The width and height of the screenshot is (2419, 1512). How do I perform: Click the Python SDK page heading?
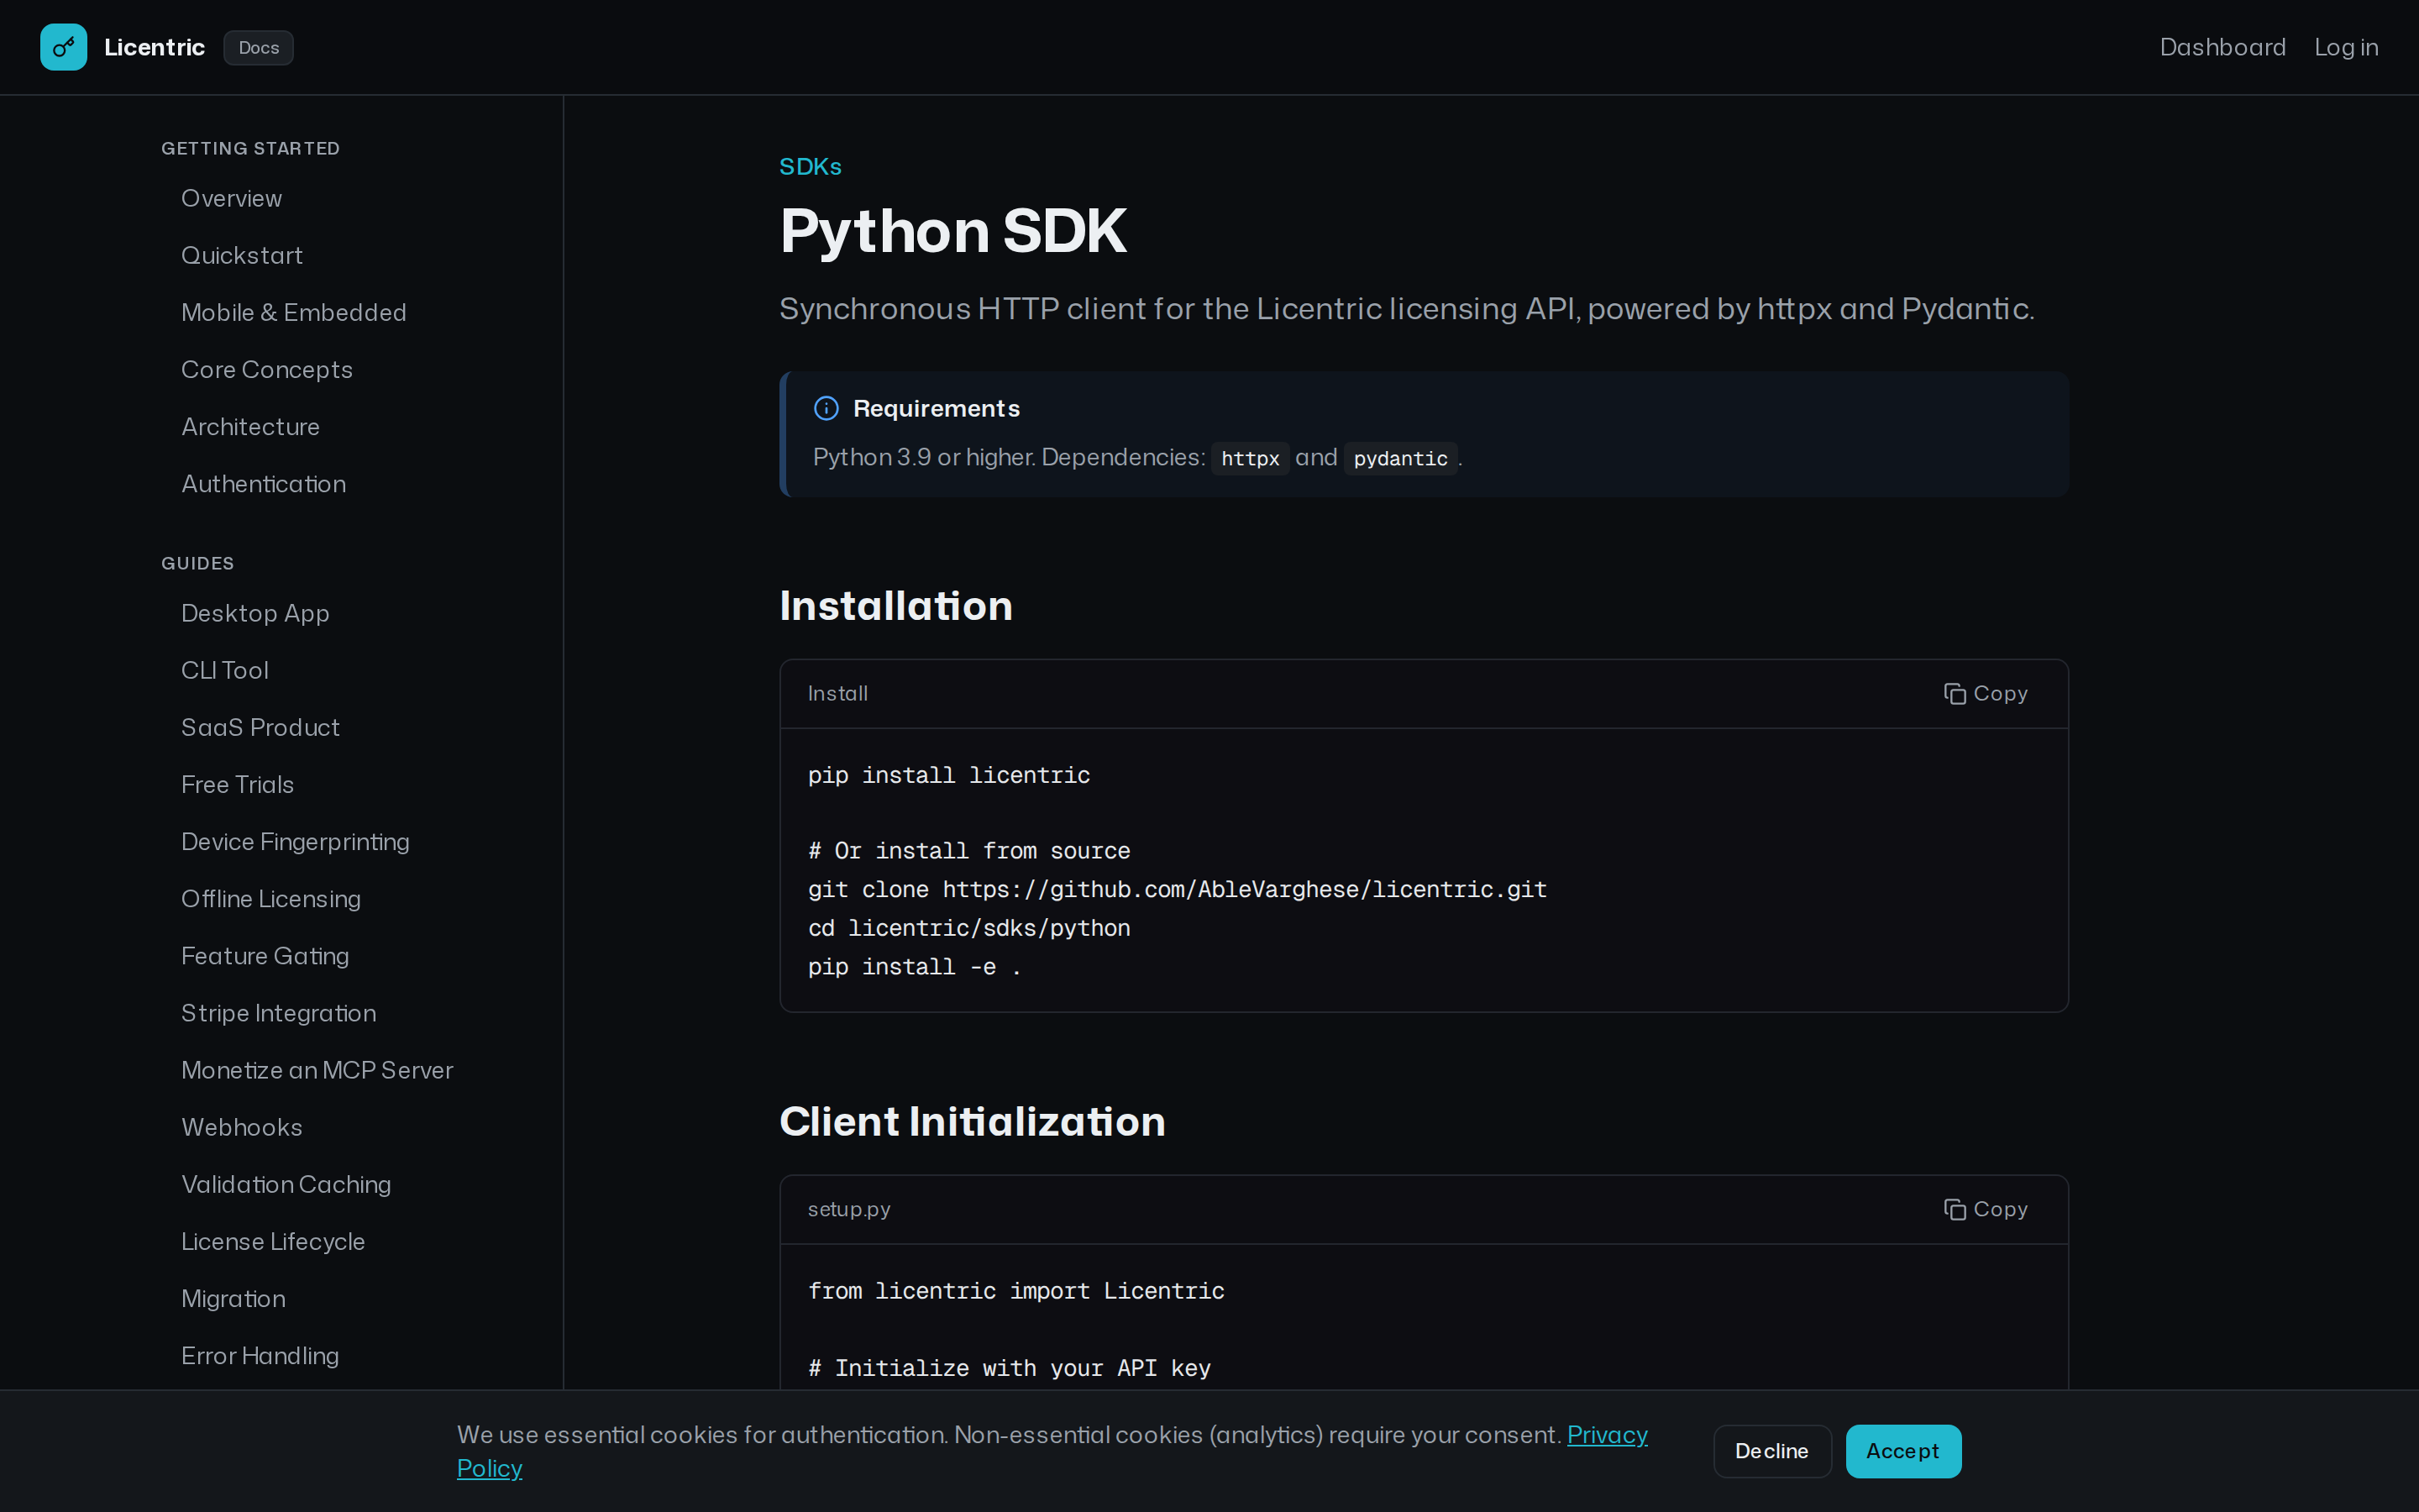(952, 231)
